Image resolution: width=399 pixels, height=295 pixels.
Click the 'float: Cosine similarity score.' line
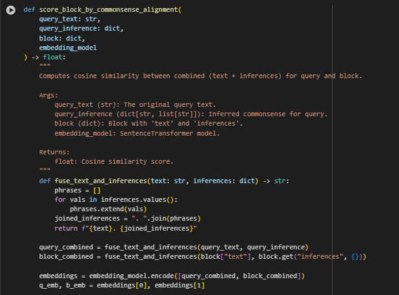pos(114,162)
